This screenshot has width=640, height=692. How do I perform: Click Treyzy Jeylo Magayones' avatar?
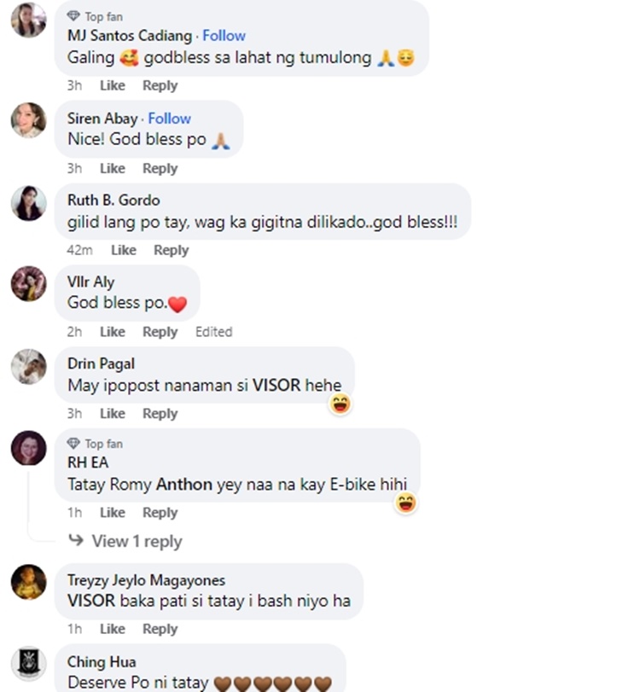[x=28, y=582]
